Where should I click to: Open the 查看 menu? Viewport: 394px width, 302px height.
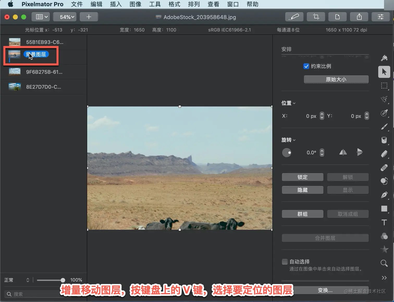pyautogui.click(x=213, y=4)
